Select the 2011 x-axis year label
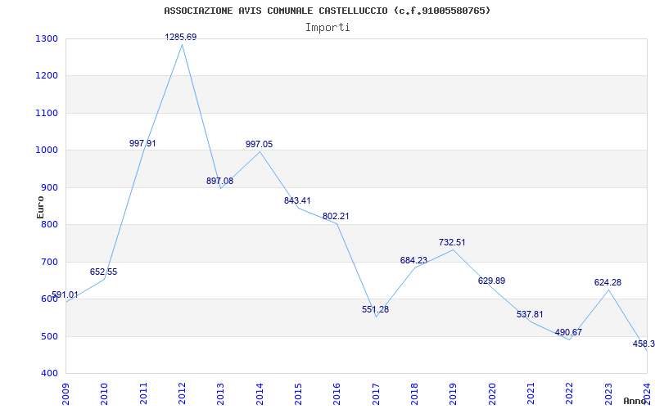Screen dimensions: 655x409 click(x=143, y=394)
